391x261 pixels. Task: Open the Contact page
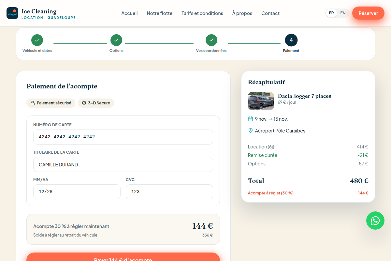coord(270,13)
